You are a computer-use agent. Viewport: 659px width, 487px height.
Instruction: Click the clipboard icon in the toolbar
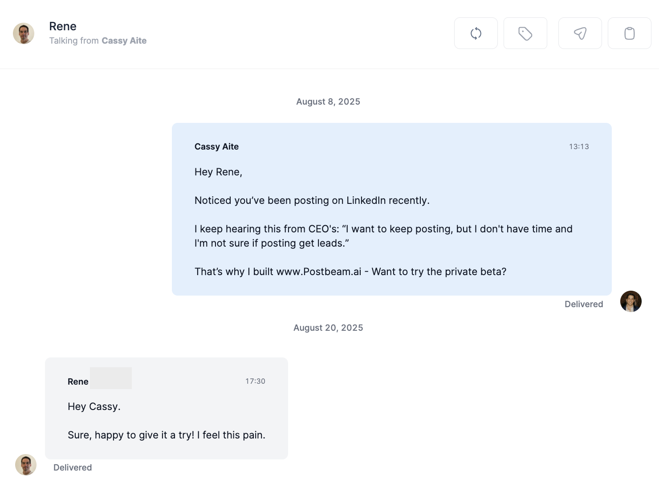[629, 33]
